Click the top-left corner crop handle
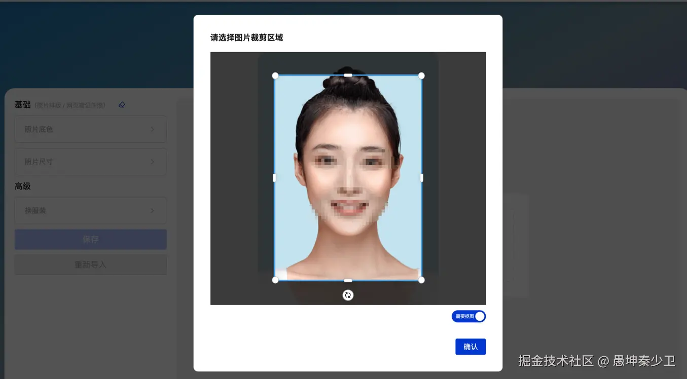 point(275,75)
